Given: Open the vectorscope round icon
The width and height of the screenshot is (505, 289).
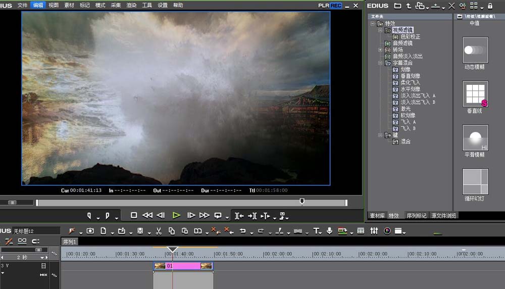Looking at the screenshot, I should coord(387,231).
